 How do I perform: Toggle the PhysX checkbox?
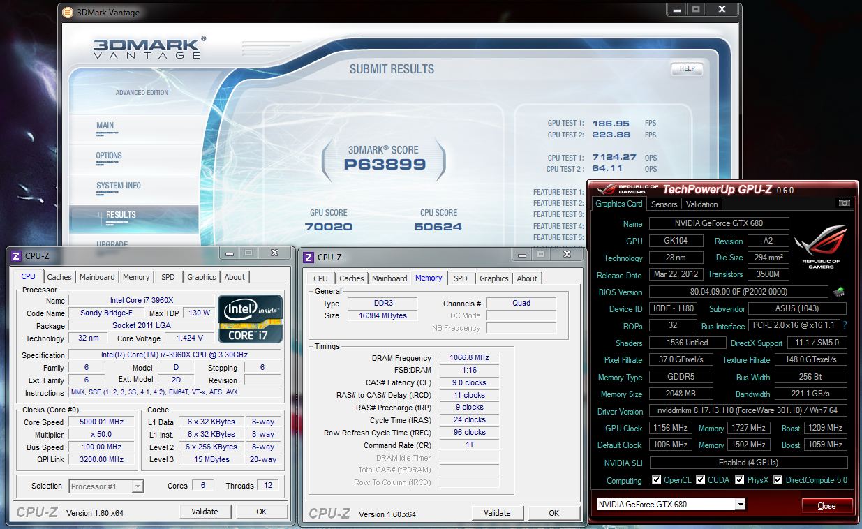(x=739, y=480)
